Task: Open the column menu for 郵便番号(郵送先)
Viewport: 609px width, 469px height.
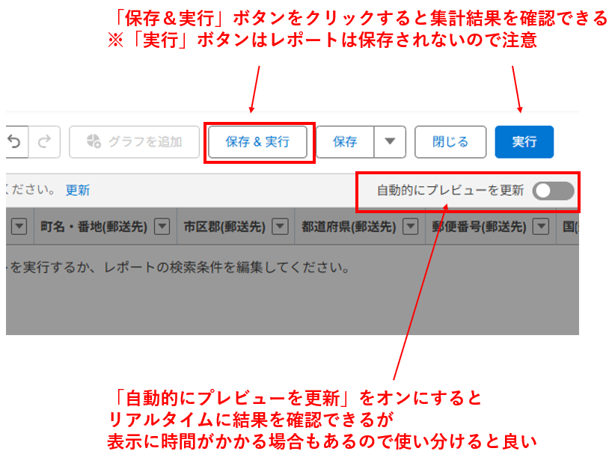Action: (541, 227)
